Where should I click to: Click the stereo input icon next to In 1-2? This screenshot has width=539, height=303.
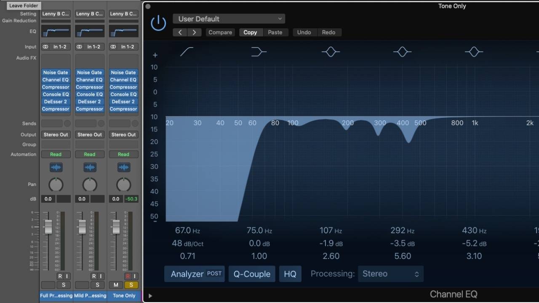45,47
